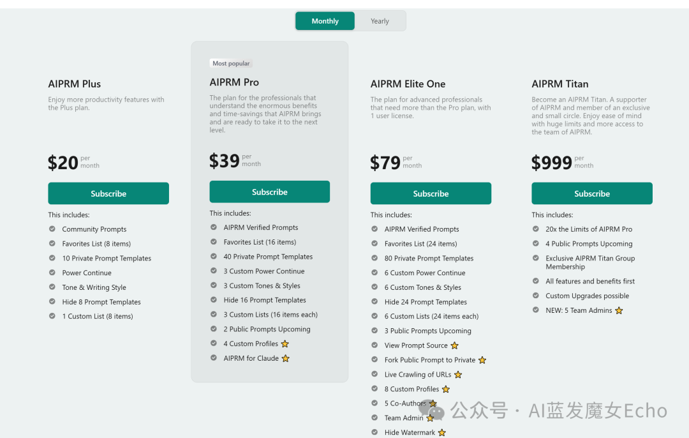Click the AIPRM Verified Prompts text in Pro plan
689x438 pixels.
(x=260, y=227)
